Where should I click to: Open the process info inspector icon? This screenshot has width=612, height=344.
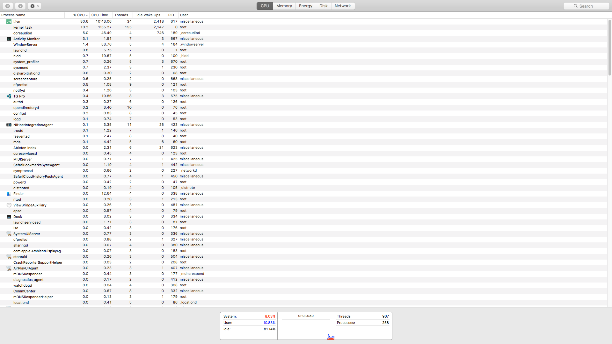coord(20,6)
